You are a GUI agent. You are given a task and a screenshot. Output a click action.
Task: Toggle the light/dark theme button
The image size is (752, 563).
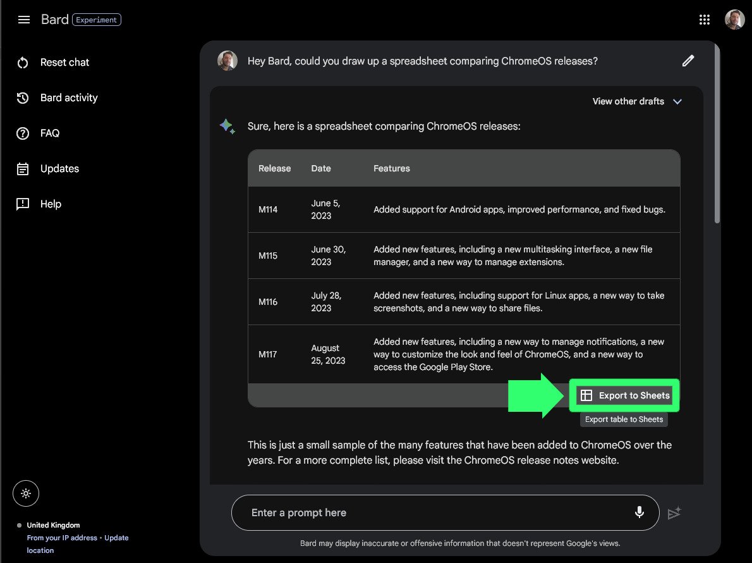[x=26, y=493]
